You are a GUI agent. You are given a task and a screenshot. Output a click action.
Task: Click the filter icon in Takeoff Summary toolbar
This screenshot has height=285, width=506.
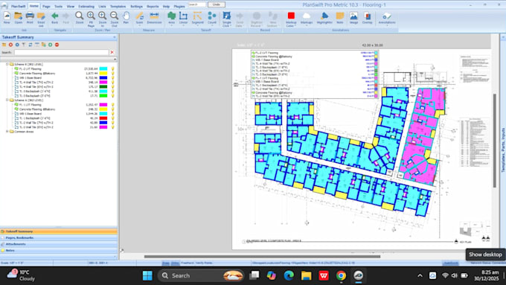point(24,45)
